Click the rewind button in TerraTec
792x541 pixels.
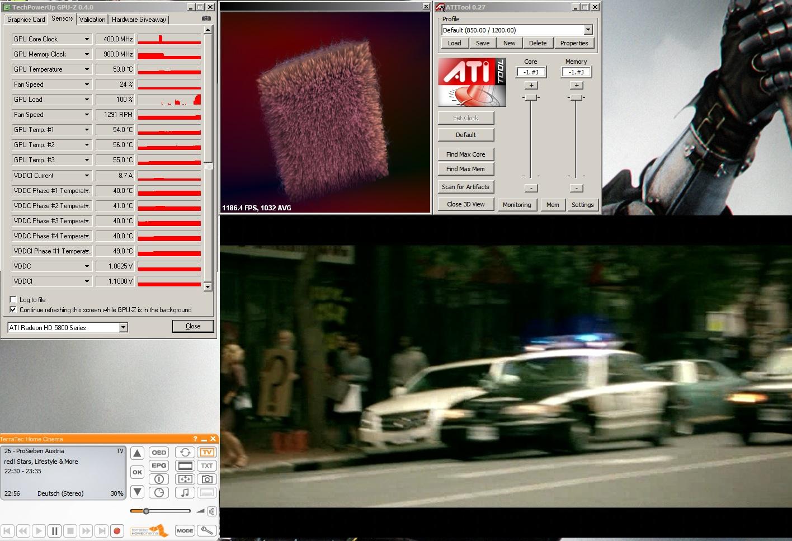[23, 530]
